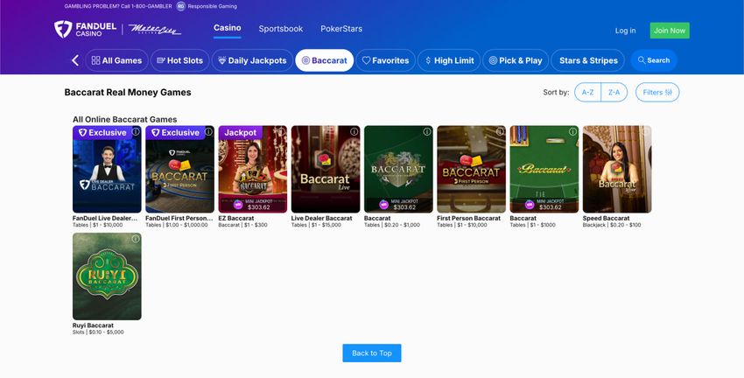Screen dimensions: 744x378
Task: Click the 'Ruyi Baccarat' title text
Action: (93, 325)
